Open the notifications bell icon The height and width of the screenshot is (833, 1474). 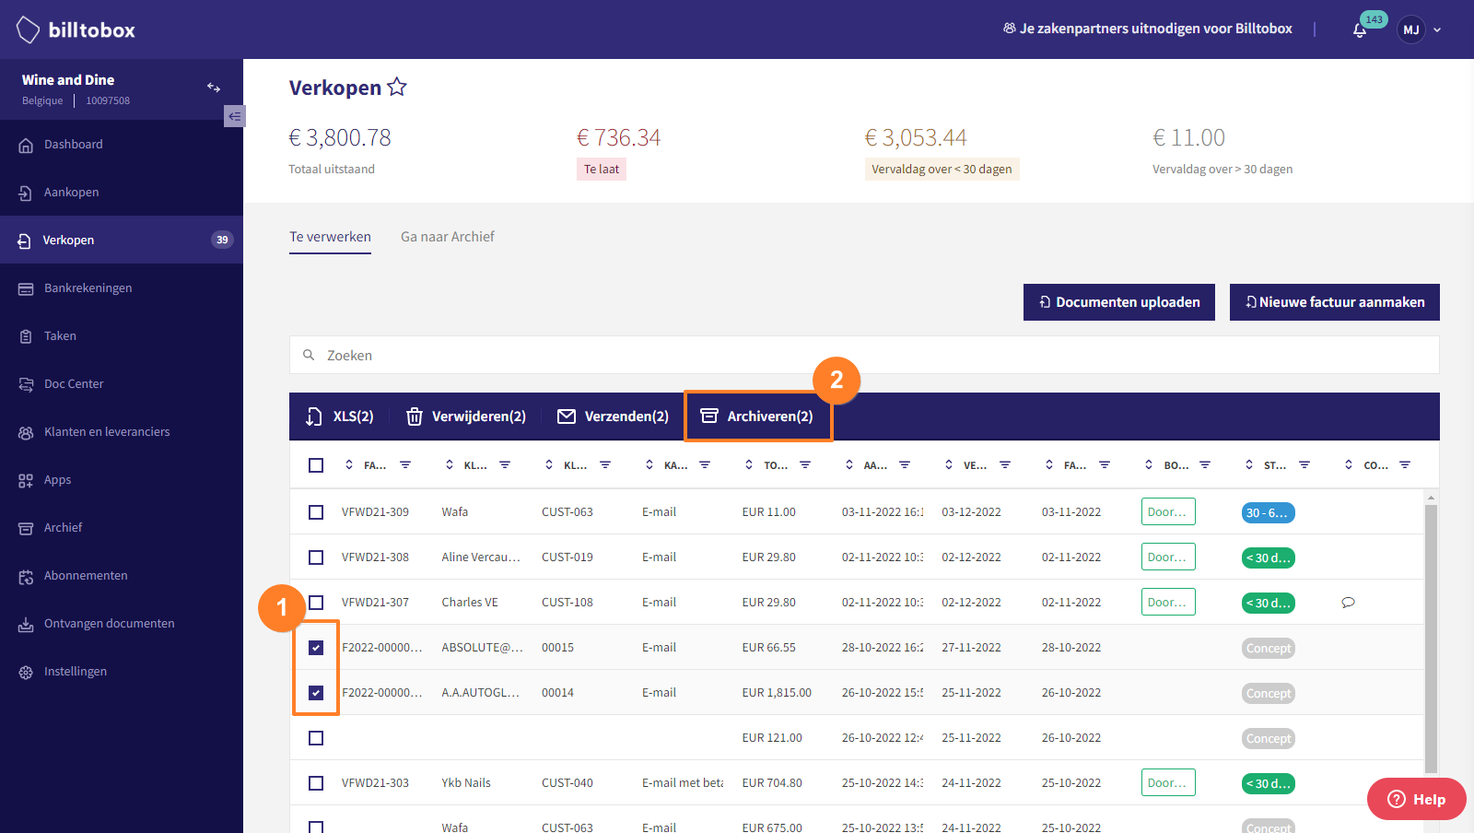tap(1360, 30)
